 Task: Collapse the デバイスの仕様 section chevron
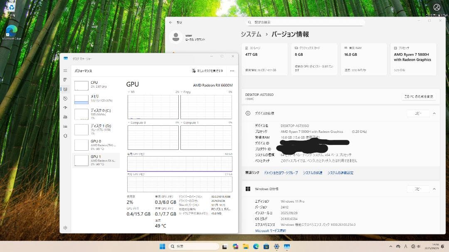pos(435,113)
